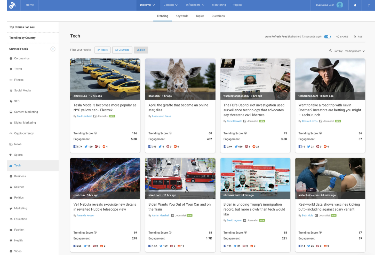382x255 pixels.
Task: Click the Health heart icon in sidebar
Action: (11, 241)
